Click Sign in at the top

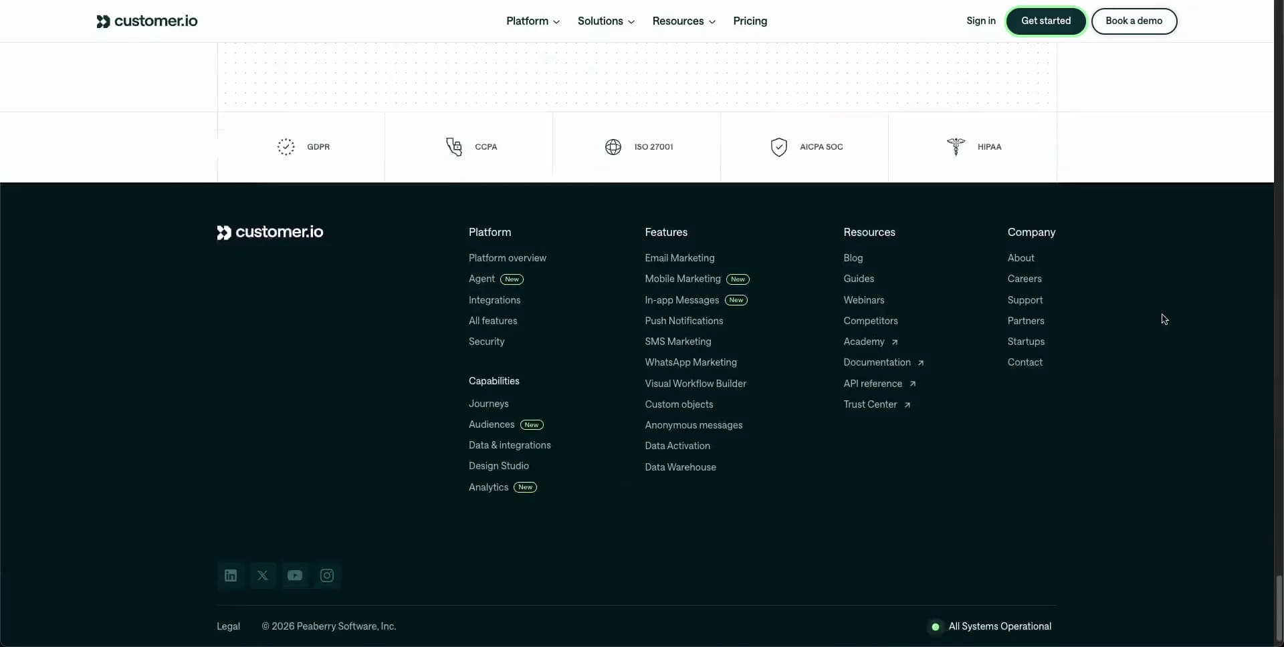coord(981,21)
